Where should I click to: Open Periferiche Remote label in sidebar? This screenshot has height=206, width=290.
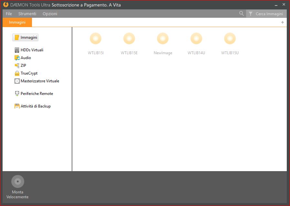(37, 94)
